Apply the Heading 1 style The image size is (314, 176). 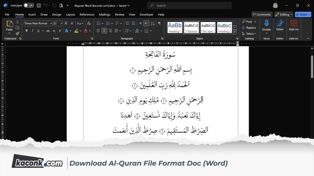tap(174, 28)
